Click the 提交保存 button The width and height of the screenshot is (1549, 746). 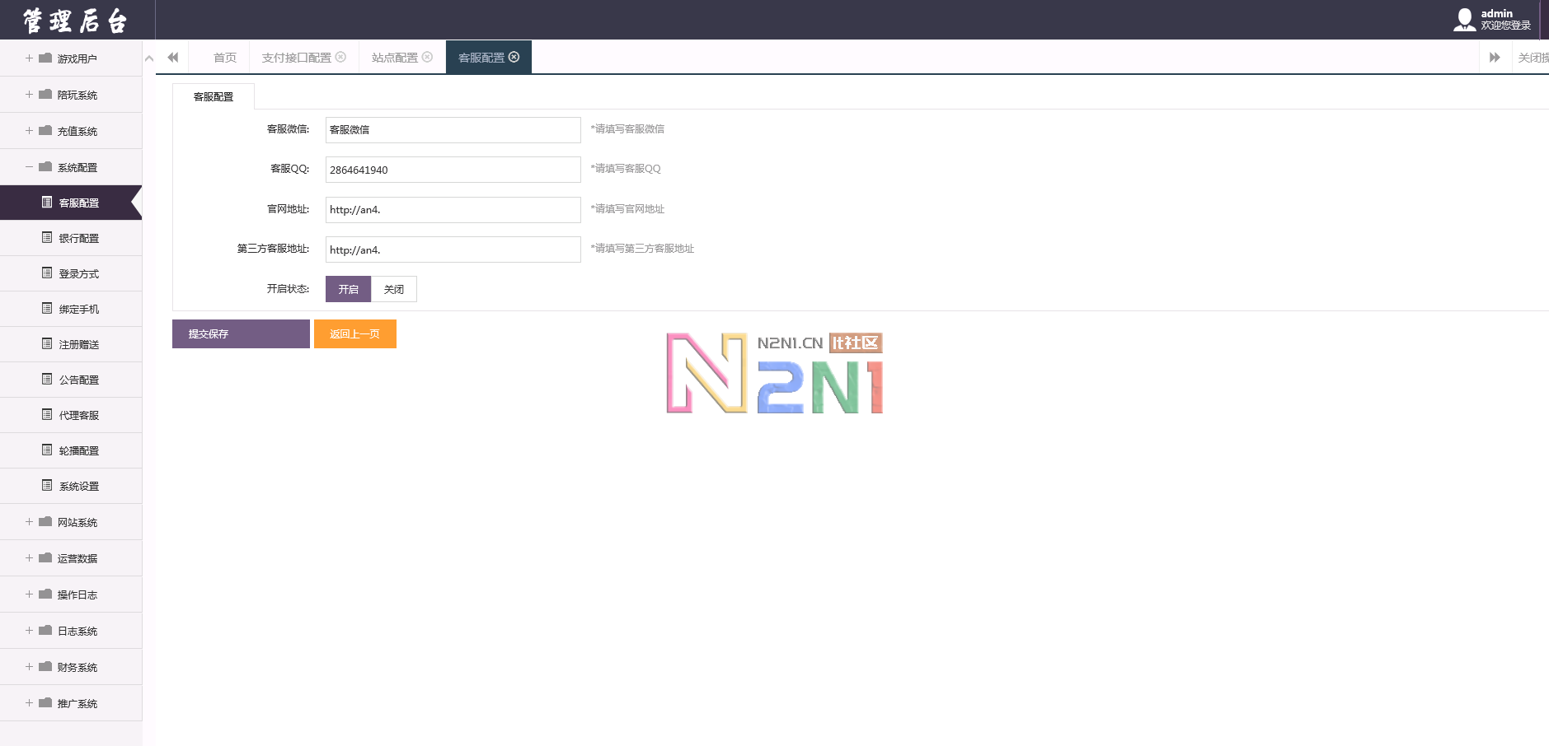tap(241, 333)
